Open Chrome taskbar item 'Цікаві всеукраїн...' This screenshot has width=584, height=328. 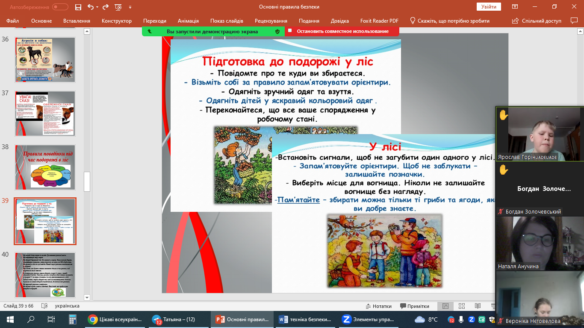pos(115,319)
